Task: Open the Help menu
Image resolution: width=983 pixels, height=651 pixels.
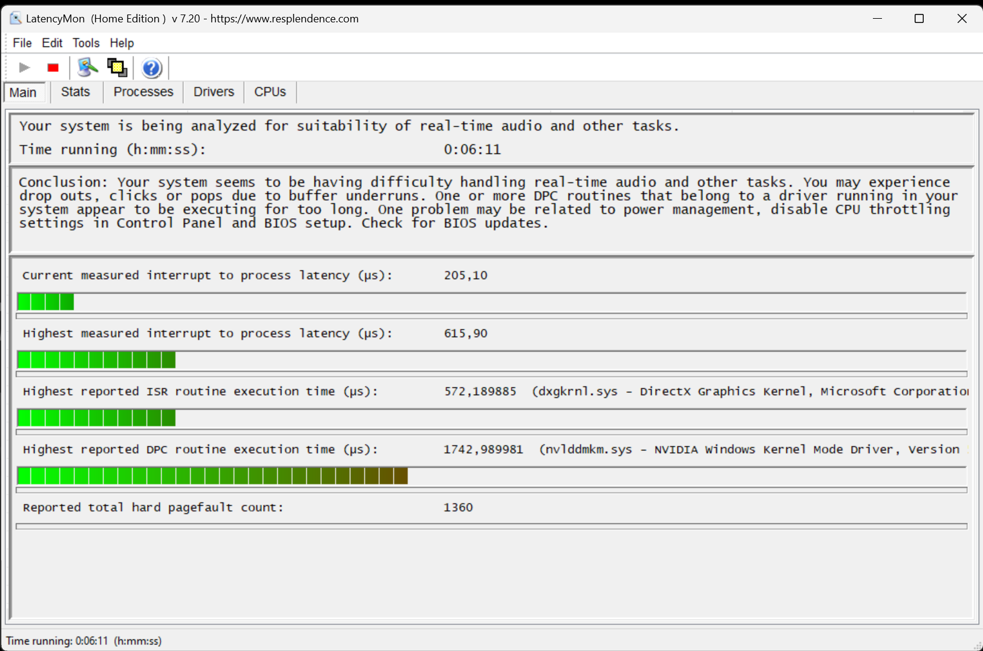Action: (x=122, y=43)
